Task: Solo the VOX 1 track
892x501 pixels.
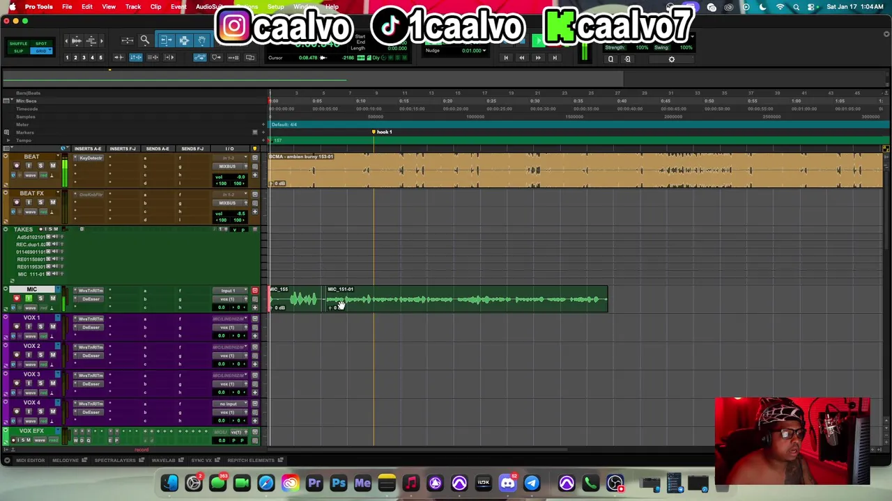Action: (40, 326)
